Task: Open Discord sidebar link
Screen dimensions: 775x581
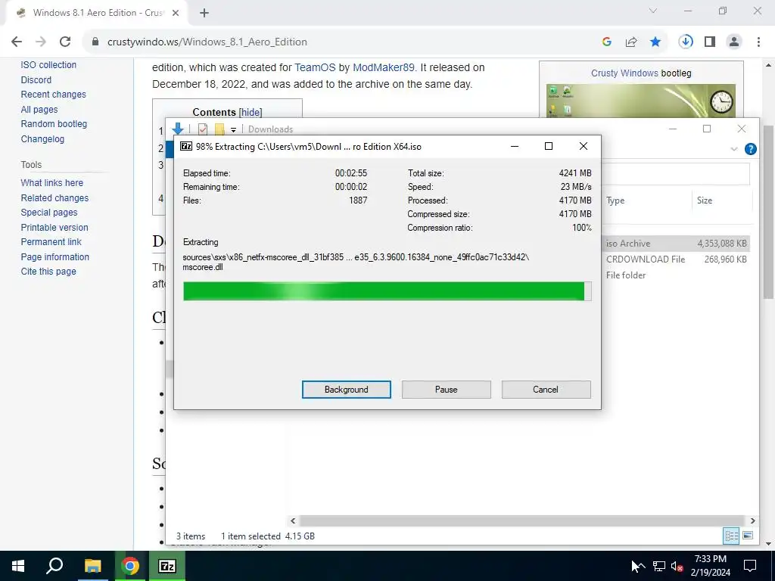Action: (36, 79)
